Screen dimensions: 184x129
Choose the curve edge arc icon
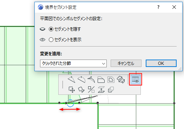(81, 80)
